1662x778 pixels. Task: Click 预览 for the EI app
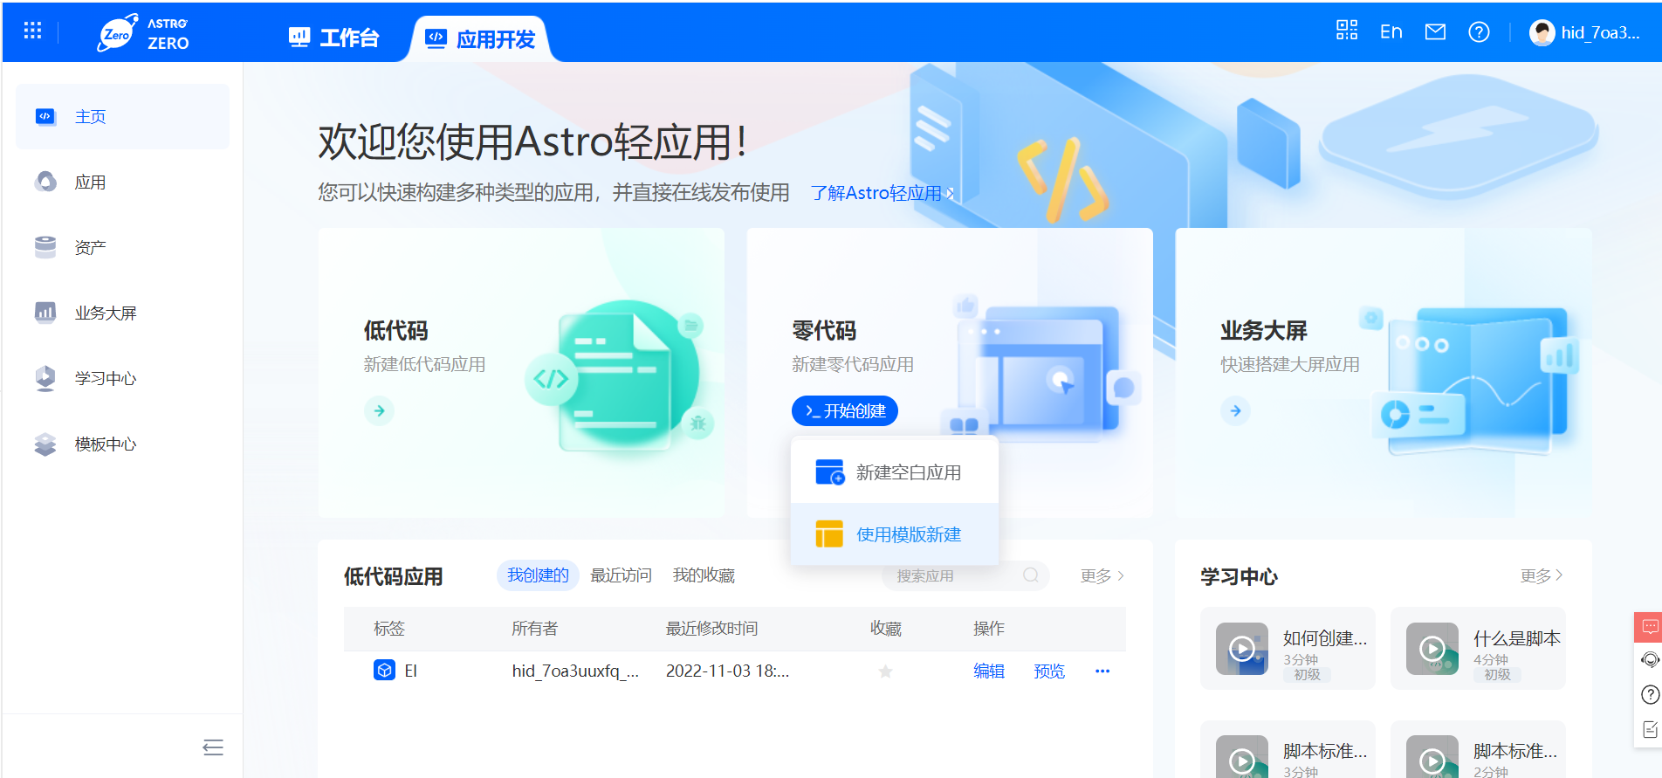pyautogui.click(x=1049, y=671)
